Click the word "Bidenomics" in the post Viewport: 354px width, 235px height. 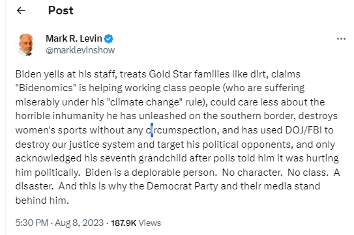(46, 88)
